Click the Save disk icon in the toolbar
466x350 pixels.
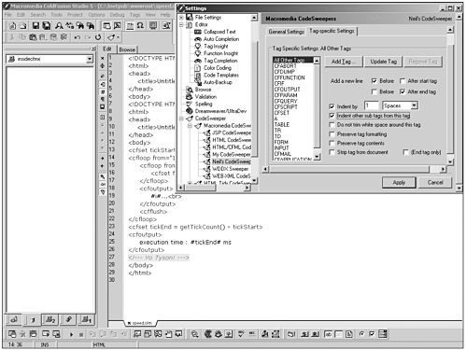tap(36, 25)
